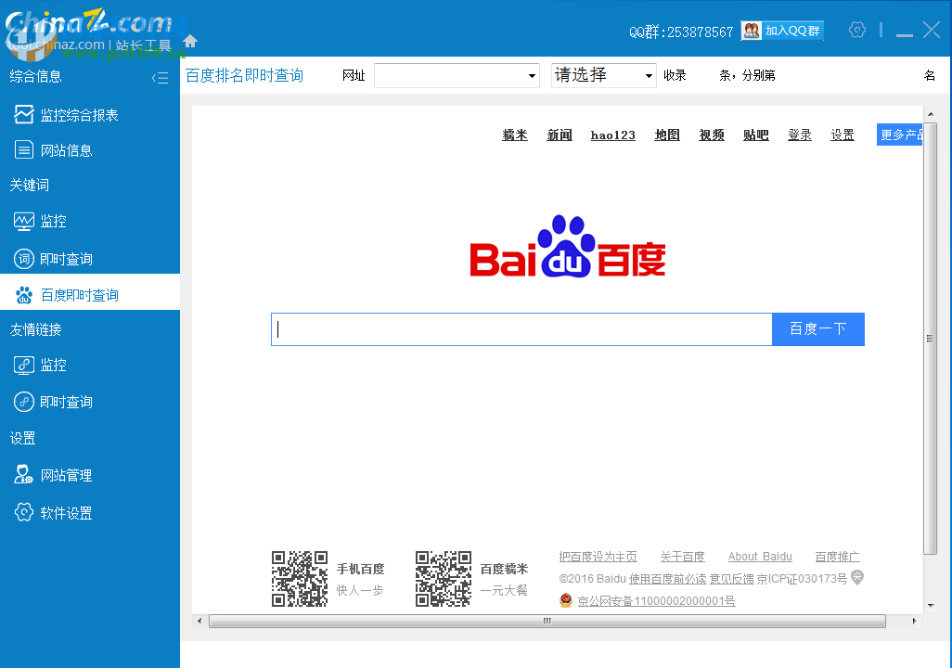Open the 网址 dropdown list
This screenshot has width=952, height=668.
pos(531,75)
